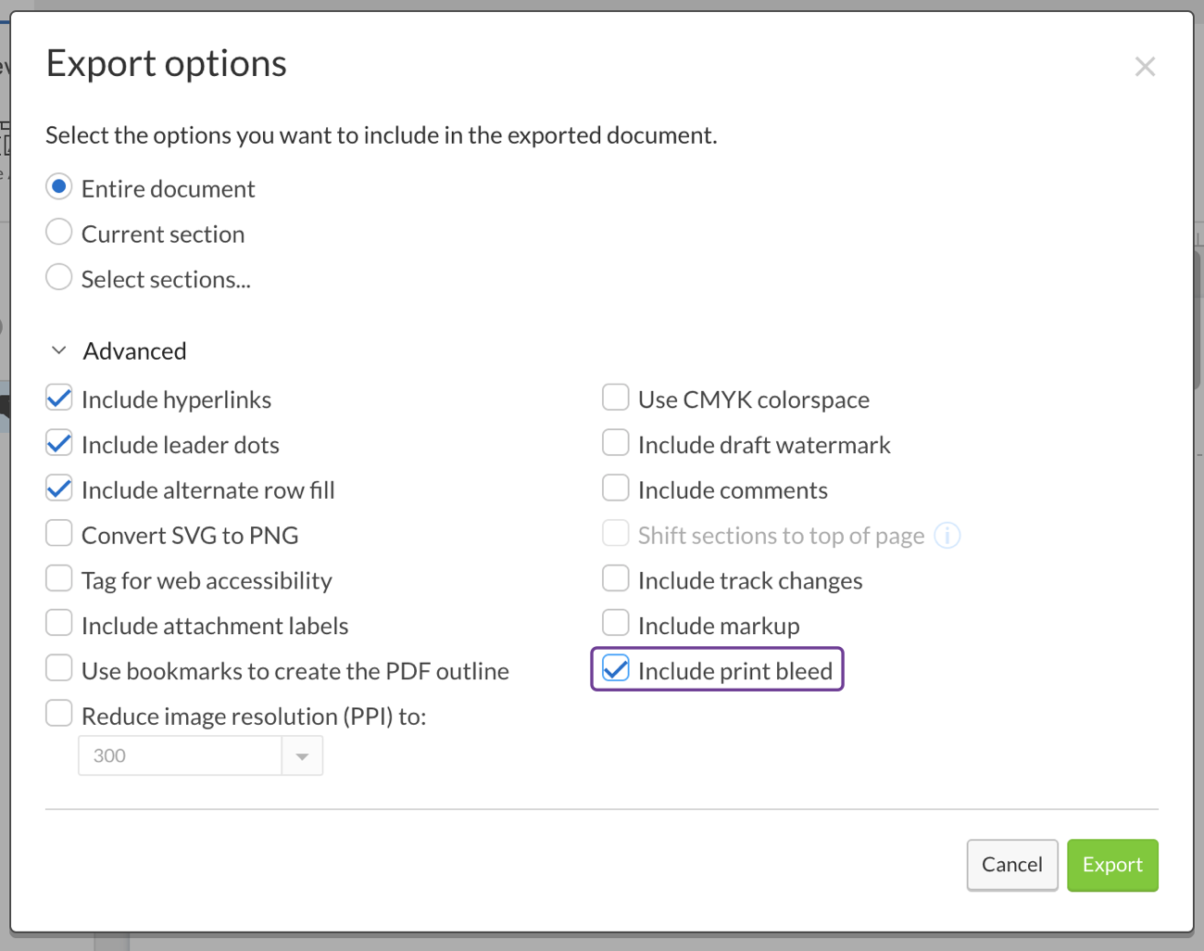The height and width of the screenshot is (951, 1204).
Task: Enable Convert SVG to PNG
Action: click(x=58, y=532)
